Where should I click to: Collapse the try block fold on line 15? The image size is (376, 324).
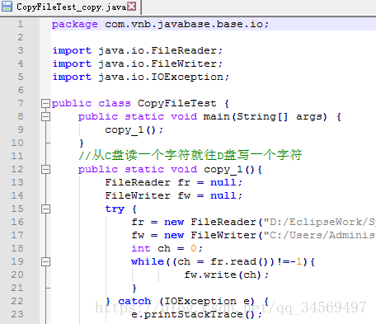point(45,209)
